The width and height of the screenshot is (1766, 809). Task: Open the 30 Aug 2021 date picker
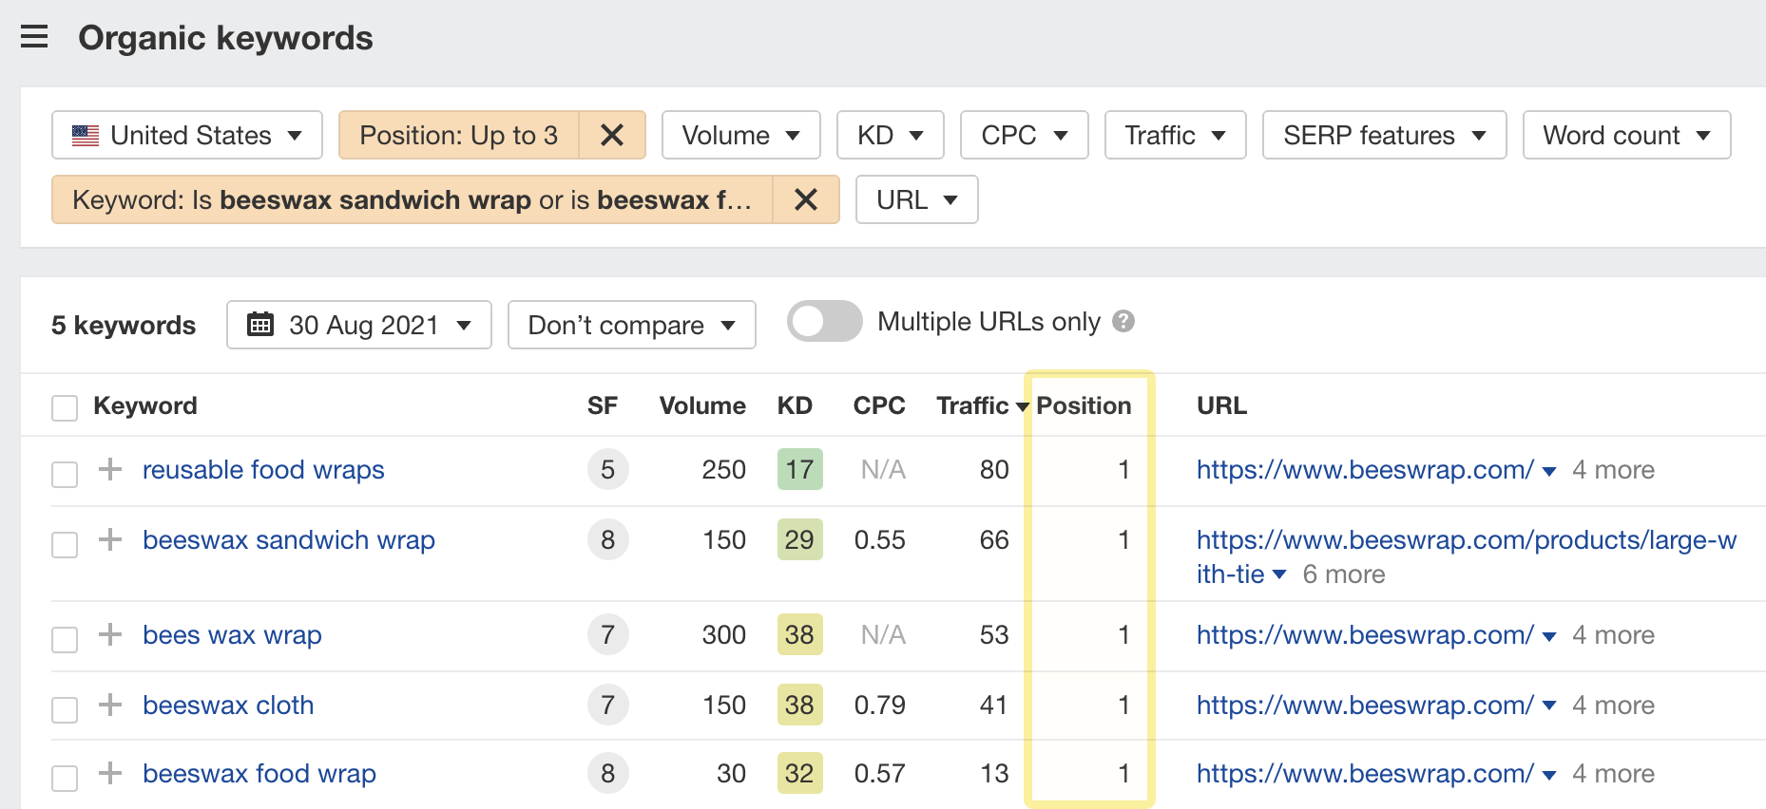coord(358,326)
